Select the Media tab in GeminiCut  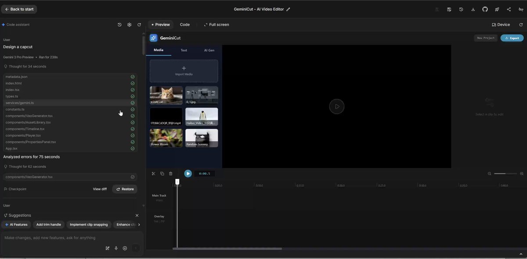pos(159,50)
